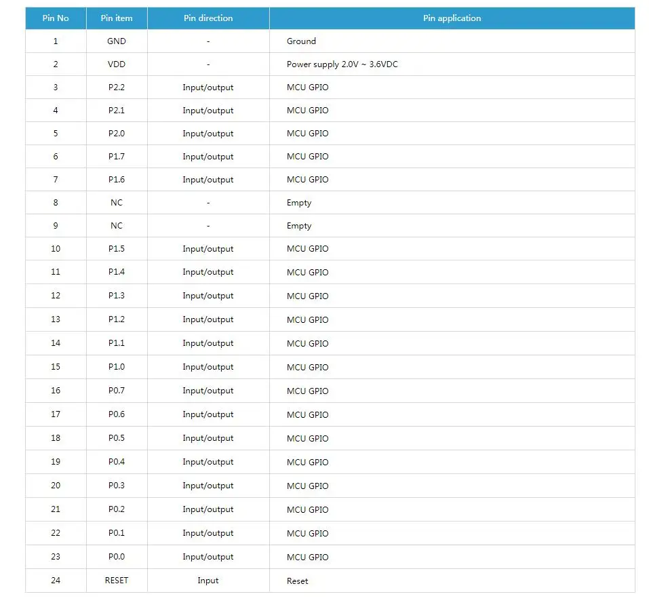Click 'MCU GPIO' in the P2.0 row

coord(307,134)
